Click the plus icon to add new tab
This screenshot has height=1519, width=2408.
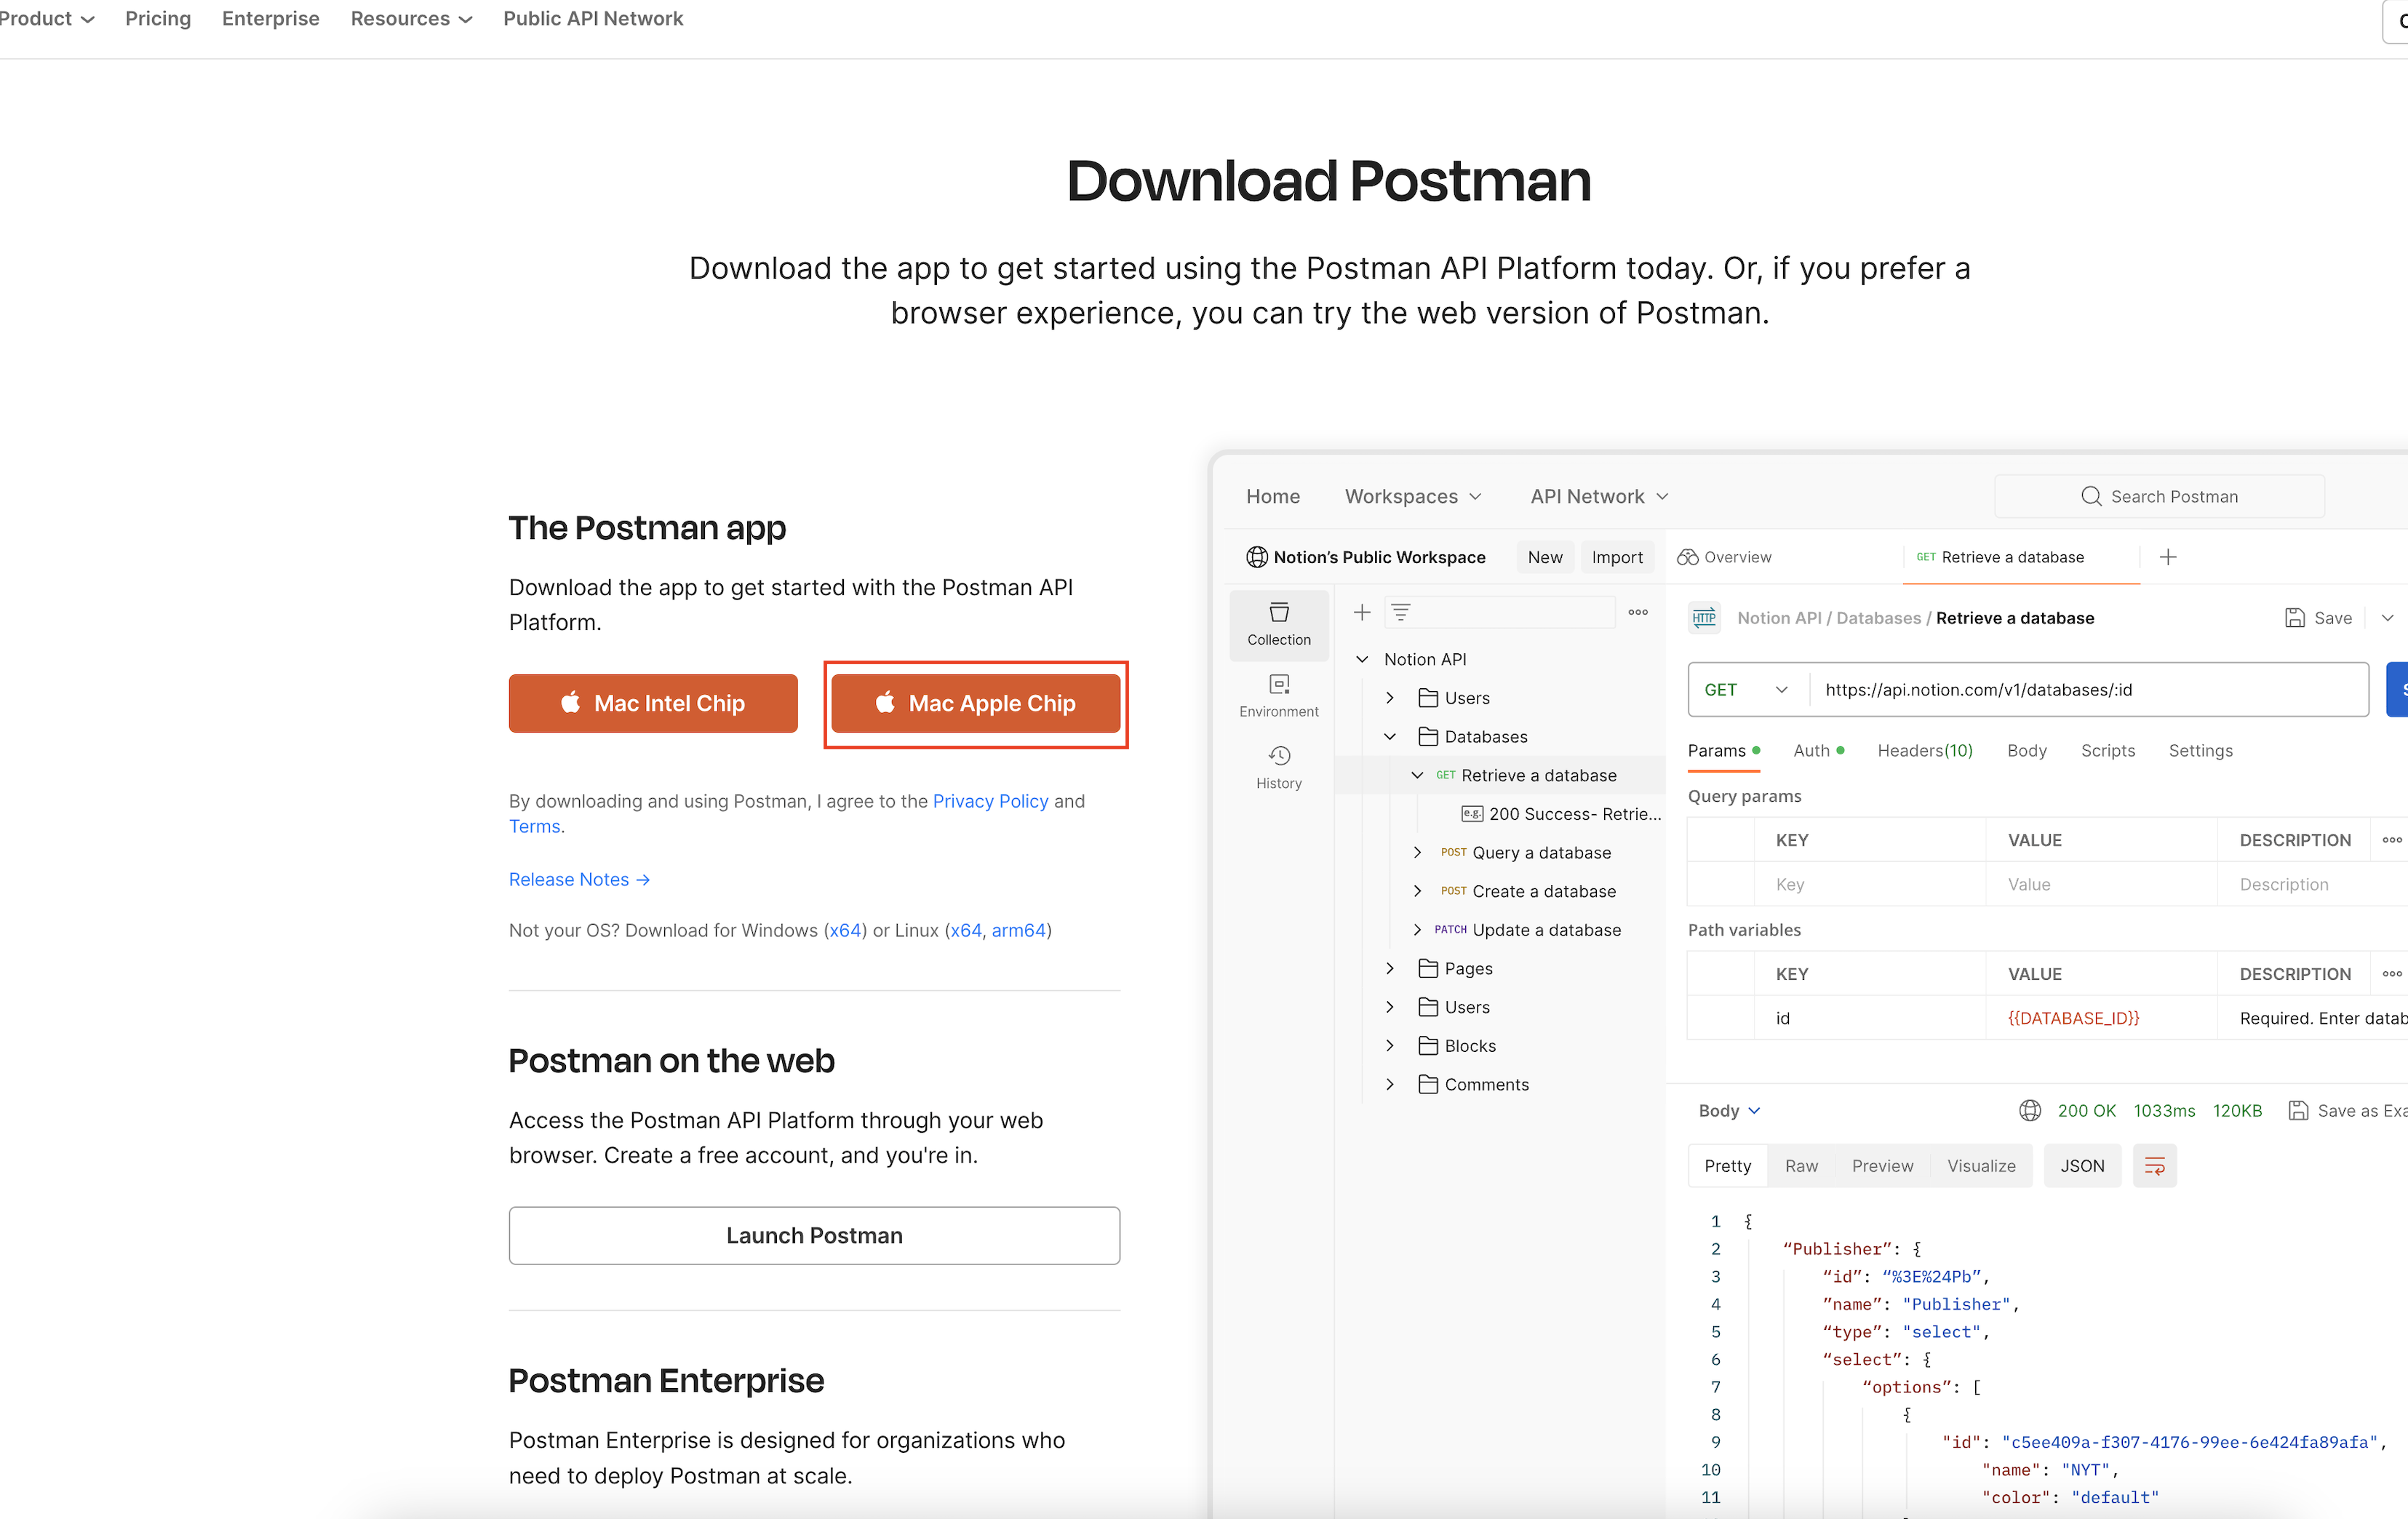point(2167,557)
